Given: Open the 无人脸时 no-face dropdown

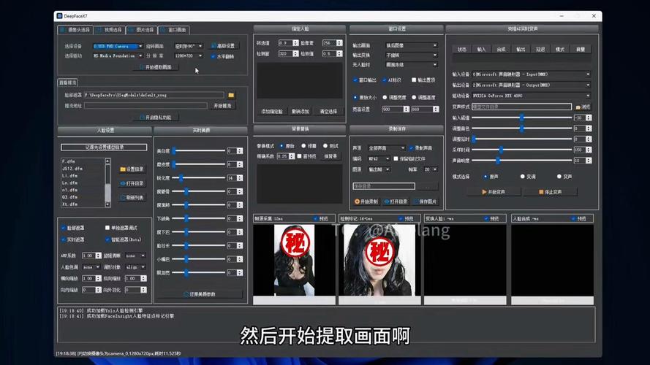Looking at the screenshot, I should pyautogui.click(x=411, y=65).
